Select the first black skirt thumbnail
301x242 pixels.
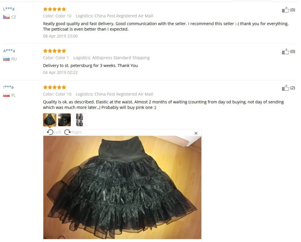50,120
